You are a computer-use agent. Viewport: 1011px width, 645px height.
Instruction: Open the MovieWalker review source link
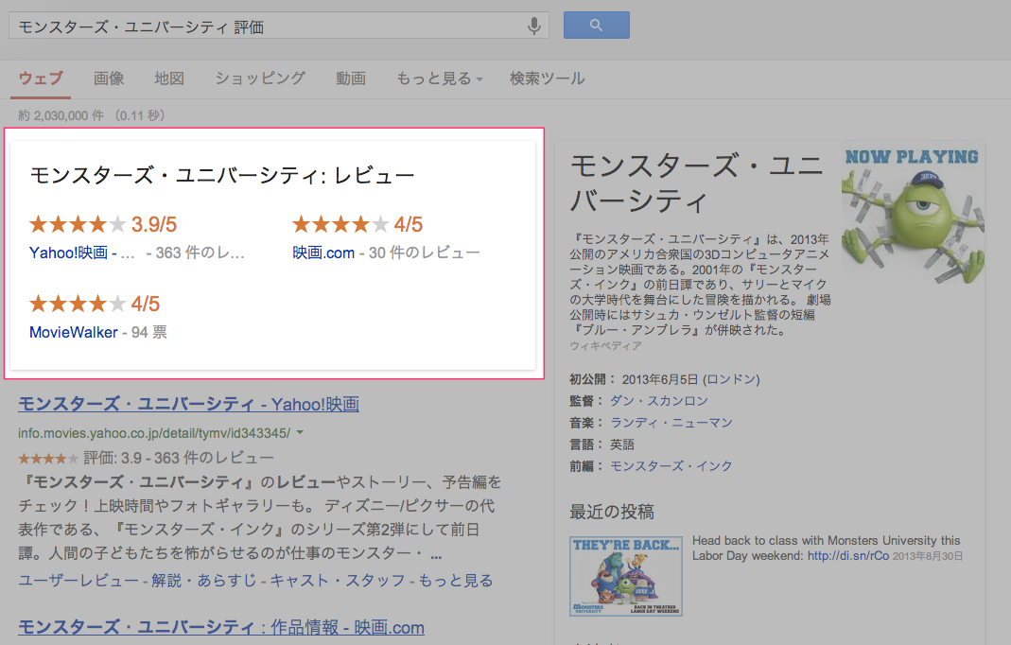[74, 332]
